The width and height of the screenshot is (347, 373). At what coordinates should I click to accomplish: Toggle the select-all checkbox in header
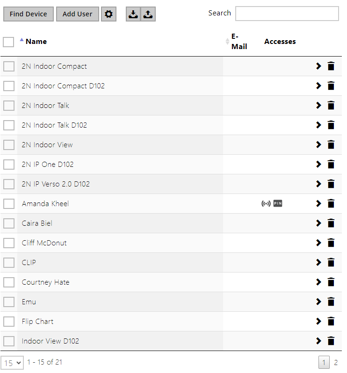pos(8,42)
